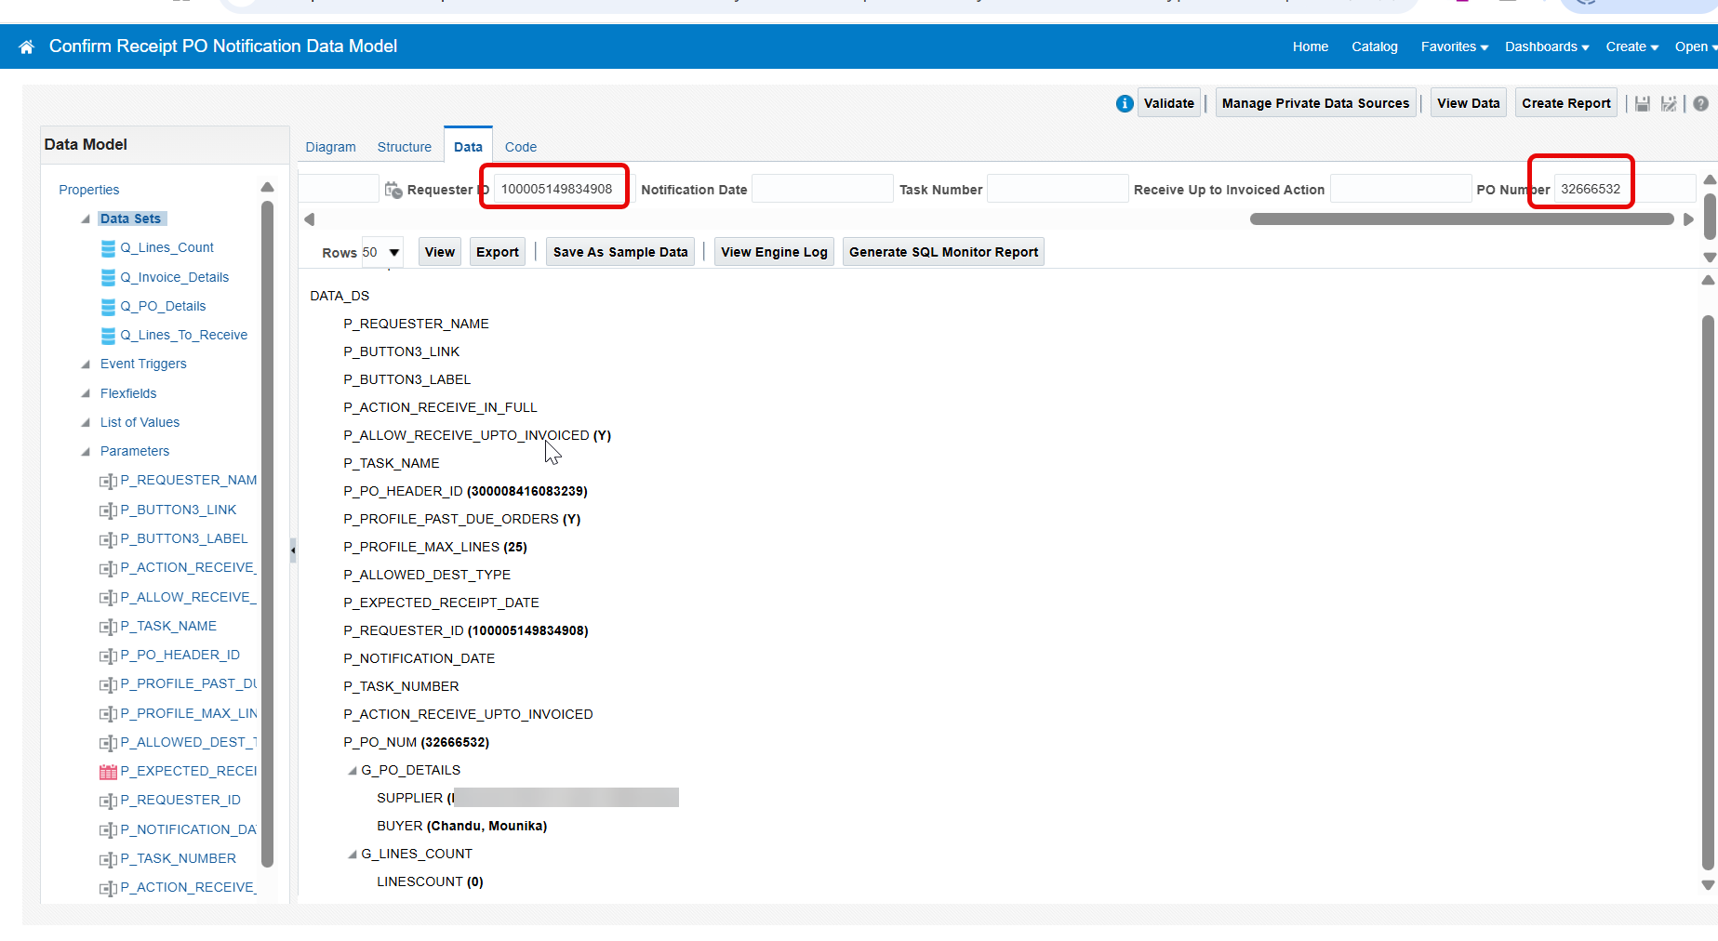Click the Notification Date input field
The image size is (1718, 941).
click(822, 189)
